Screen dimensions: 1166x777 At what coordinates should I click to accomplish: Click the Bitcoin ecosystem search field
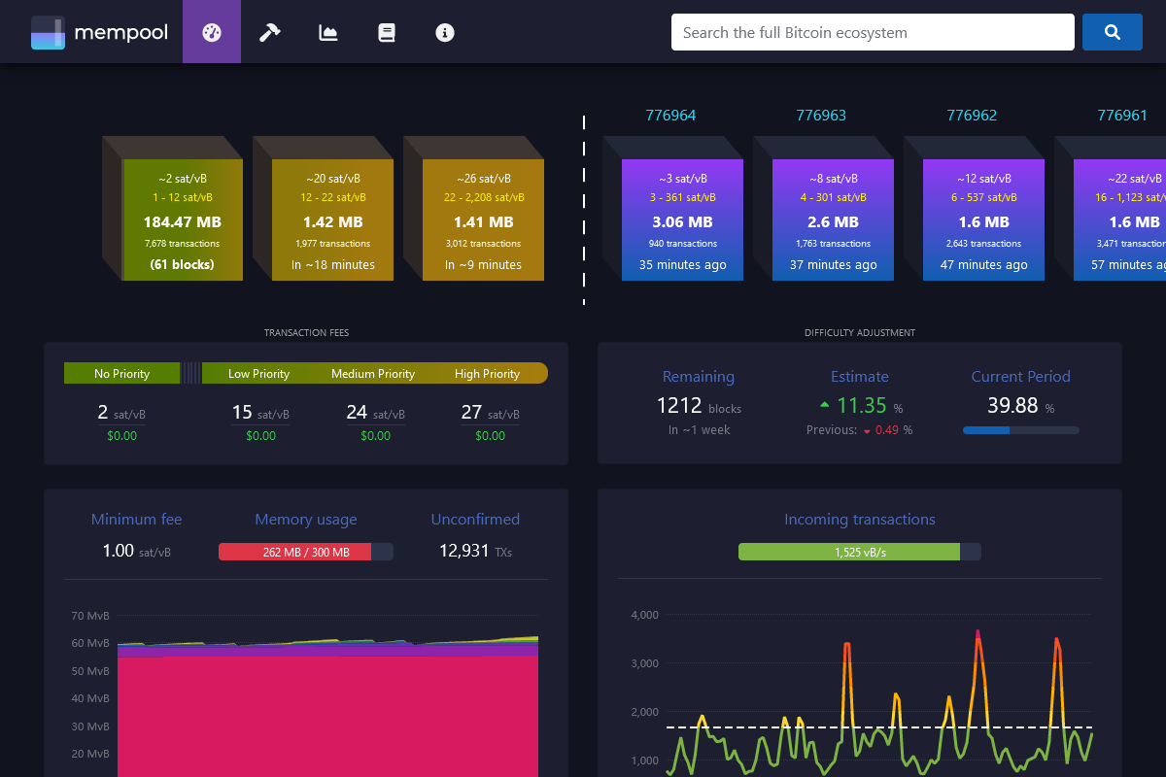[x=872, y=32]
